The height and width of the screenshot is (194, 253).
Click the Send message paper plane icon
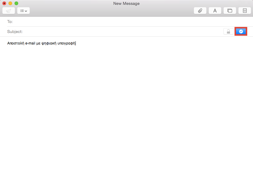tap(8, 11)
